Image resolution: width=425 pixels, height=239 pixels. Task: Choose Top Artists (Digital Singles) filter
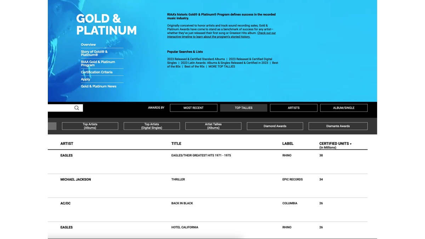click(152, 126)
